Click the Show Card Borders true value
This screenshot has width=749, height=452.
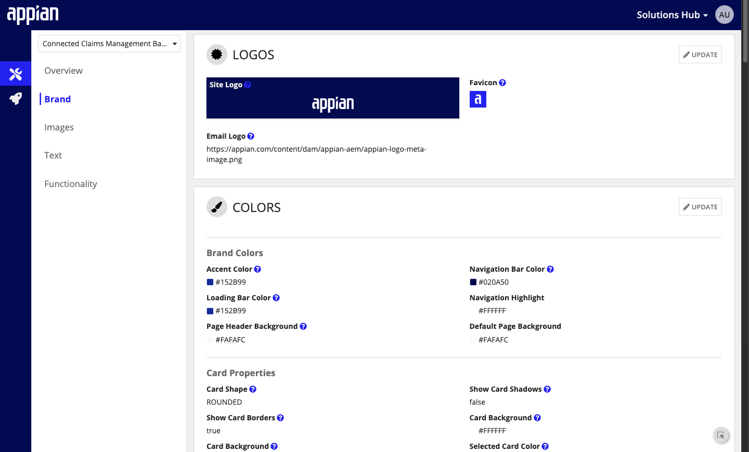pyautogui.click(x=213, y=431)
